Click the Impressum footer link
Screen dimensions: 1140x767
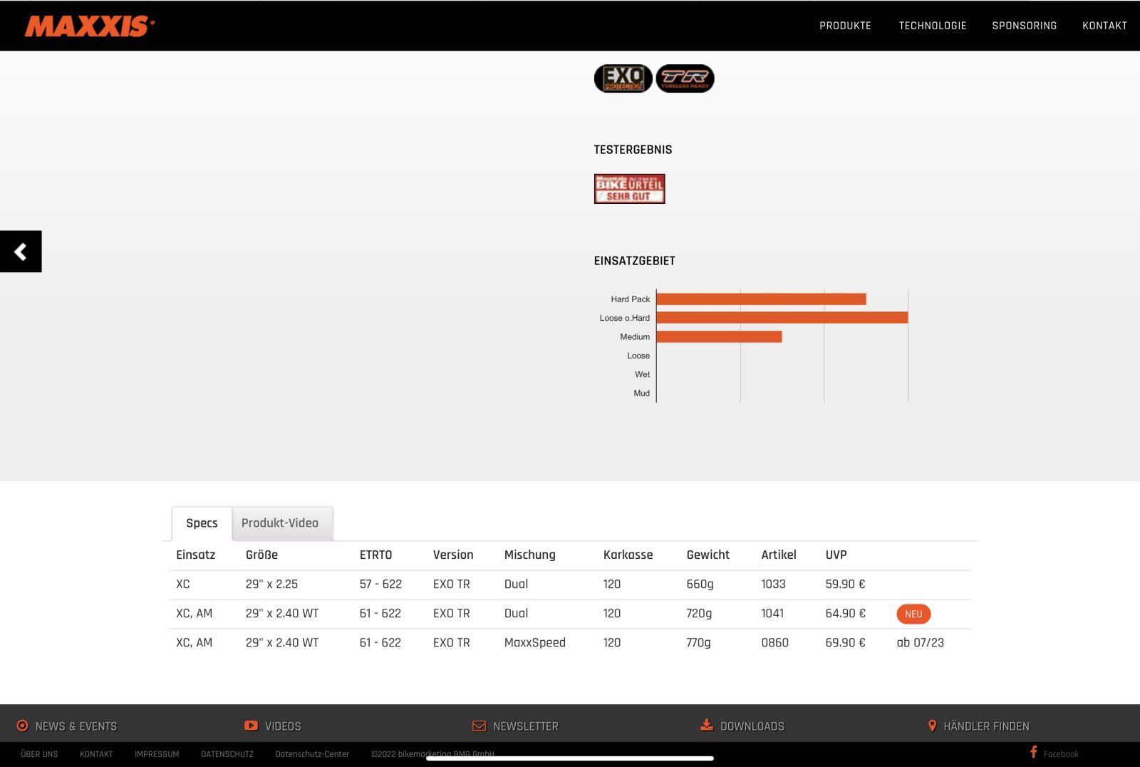(x=157, y=754)
